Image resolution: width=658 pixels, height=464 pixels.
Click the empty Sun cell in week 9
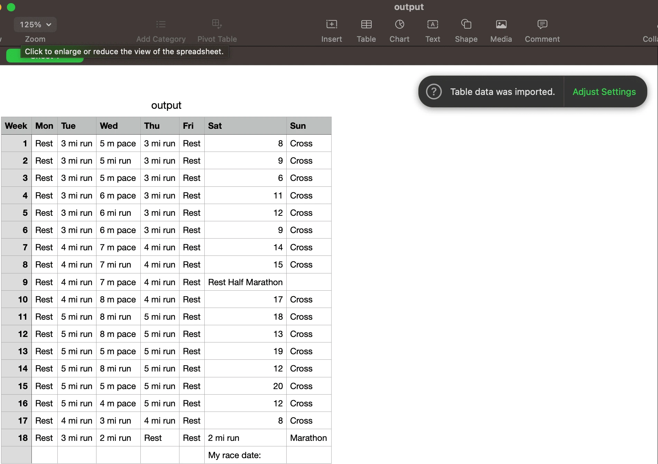click(x=309, y=282)
